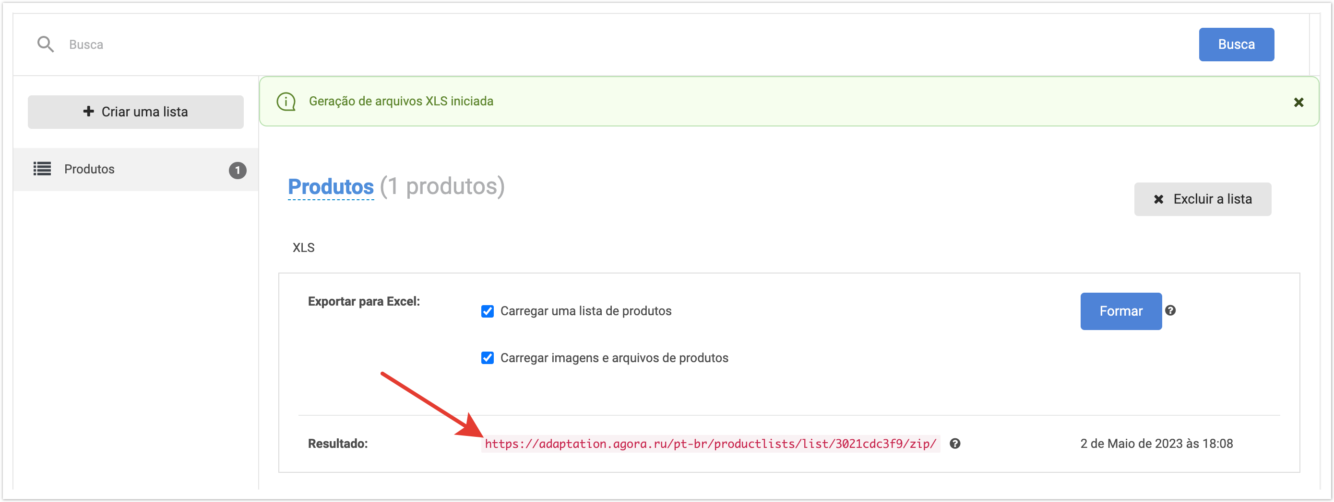1334x502 pixels.
Task: Click the info icon in the green notification
Action: click(286, 102)
